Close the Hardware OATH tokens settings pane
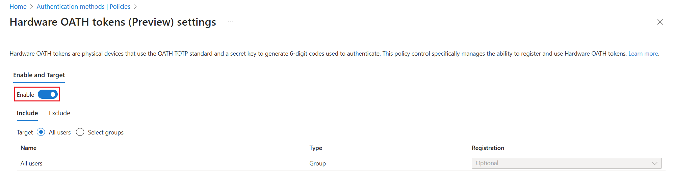 coord(660,22)
